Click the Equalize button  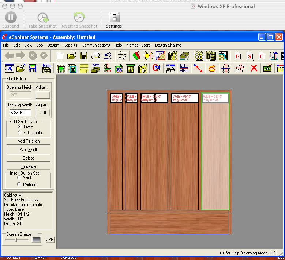coord(29,166)
